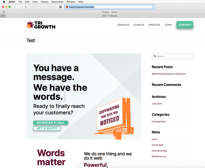Open the Top Sites grid icon
Image resolution: width=205 pixels, height=168 pixels.
tap(4, 12)
